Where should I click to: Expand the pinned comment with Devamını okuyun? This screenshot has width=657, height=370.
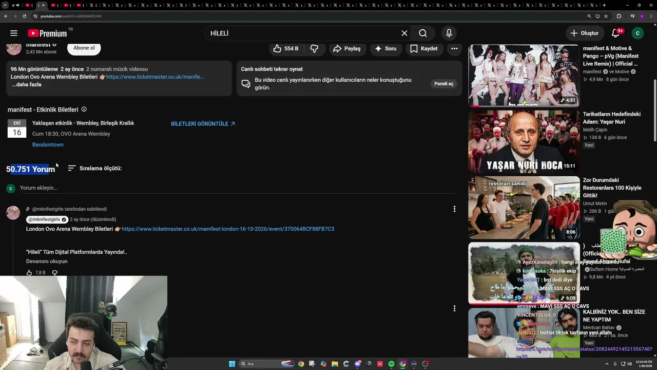[x=47, y=262]
